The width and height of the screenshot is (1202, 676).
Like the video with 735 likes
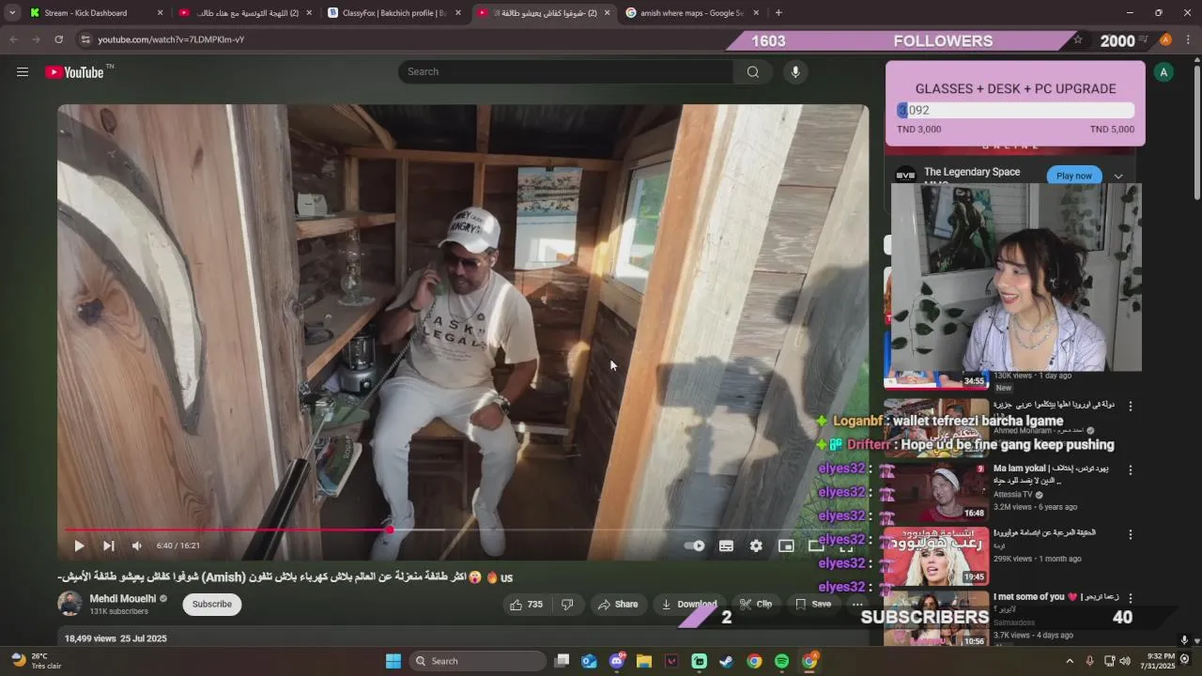point(526,605)
